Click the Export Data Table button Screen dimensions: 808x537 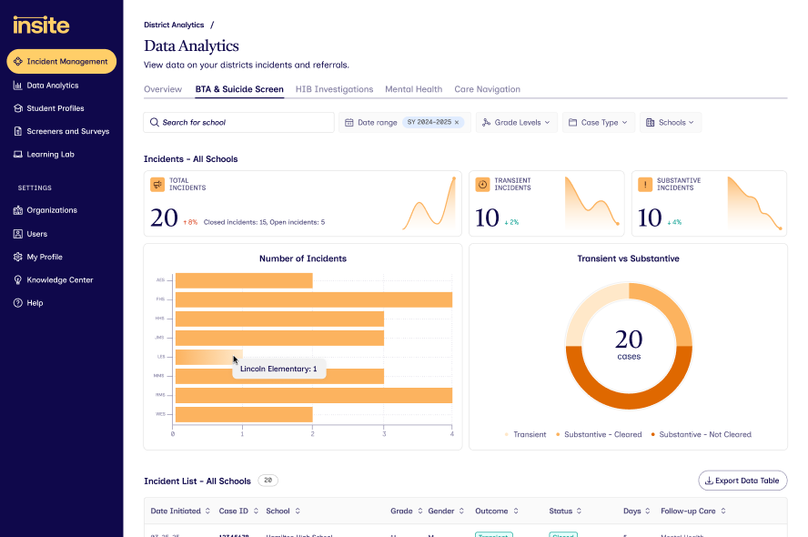coord(742,481)
